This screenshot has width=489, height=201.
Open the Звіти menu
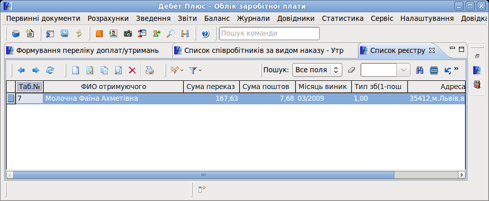[x=187, y=18]
